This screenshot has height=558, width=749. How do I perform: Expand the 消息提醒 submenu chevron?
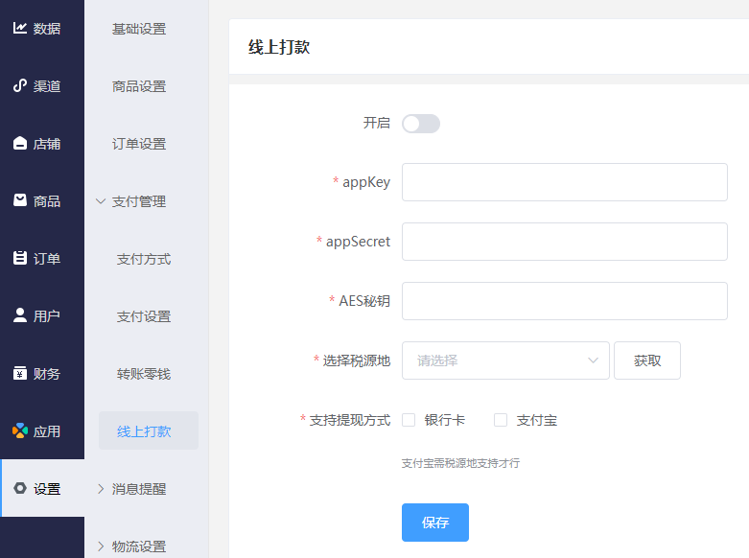coord(101,489)
